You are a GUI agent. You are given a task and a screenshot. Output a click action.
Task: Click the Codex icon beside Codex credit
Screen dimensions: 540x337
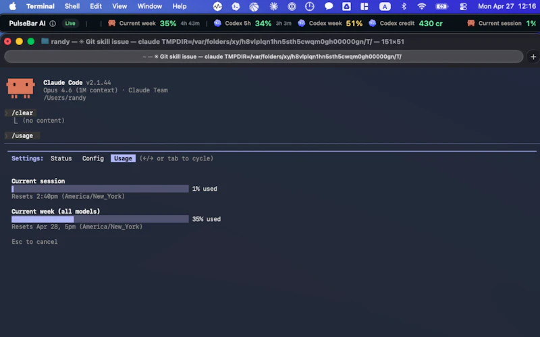tap(373, 24)
